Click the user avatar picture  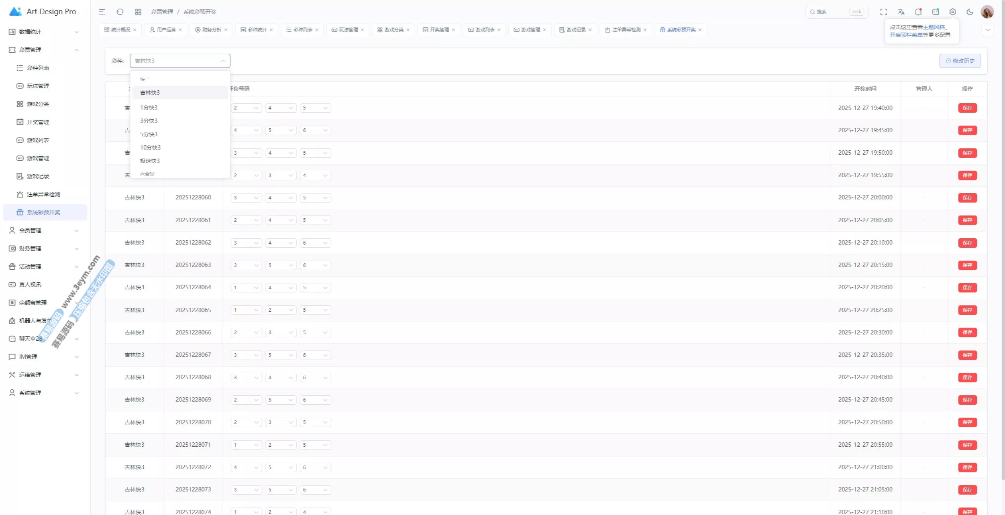[x=987, y=12]
